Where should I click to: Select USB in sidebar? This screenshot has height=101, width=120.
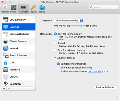click(x=19, y=62)
